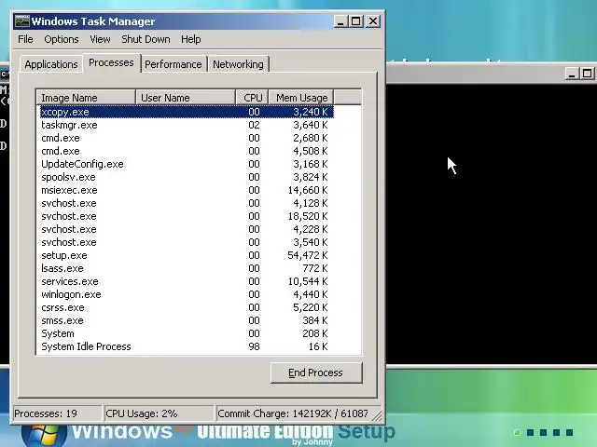Select the csrss.exe process
Image resolution: width=597 pixels, height=447 pixels.
pyautogui.click(x=187, y=307)
